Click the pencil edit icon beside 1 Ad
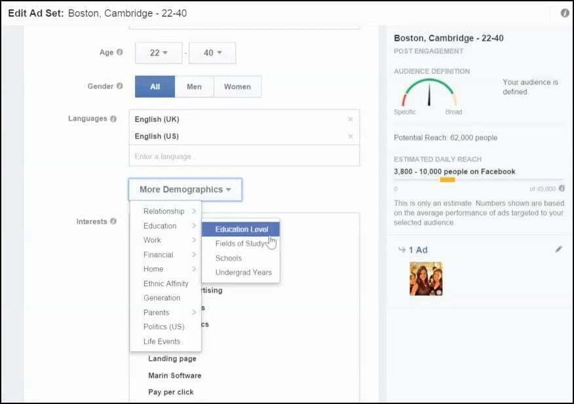The width and height of the screenshot is (574, 404). (558, 249)
